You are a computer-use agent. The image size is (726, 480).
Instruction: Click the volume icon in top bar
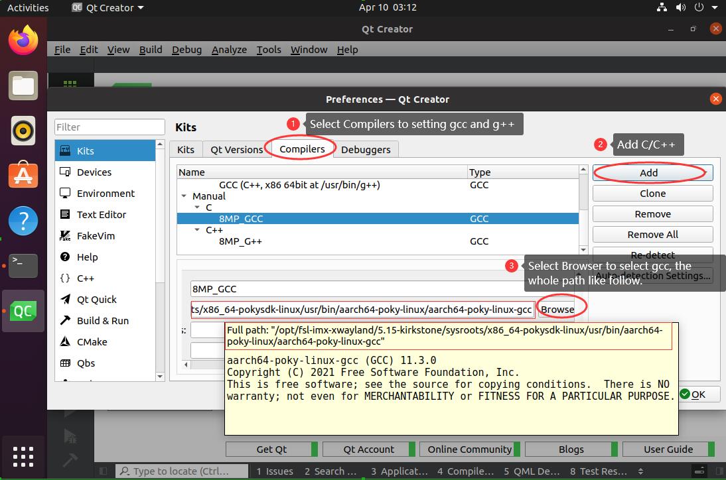pos(681,7)
